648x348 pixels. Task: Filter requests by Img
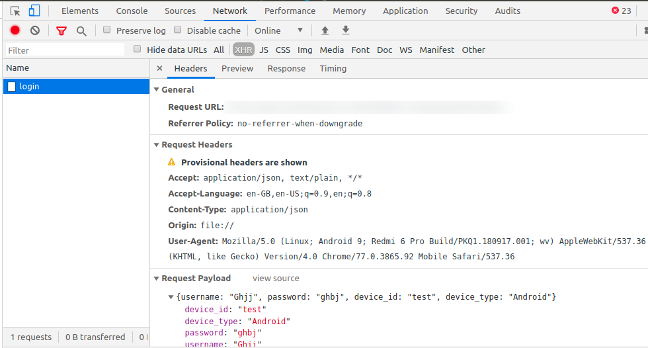coord(305,50)
